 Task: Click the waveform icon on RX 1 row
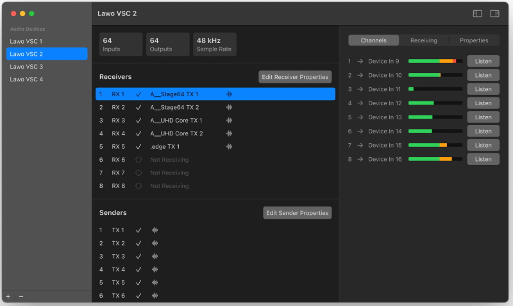pyautogui.click(x=230, y=94)
